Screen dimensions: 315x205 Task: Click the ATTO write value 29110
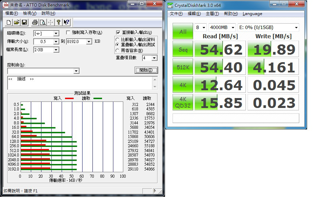tap(133, 169)
